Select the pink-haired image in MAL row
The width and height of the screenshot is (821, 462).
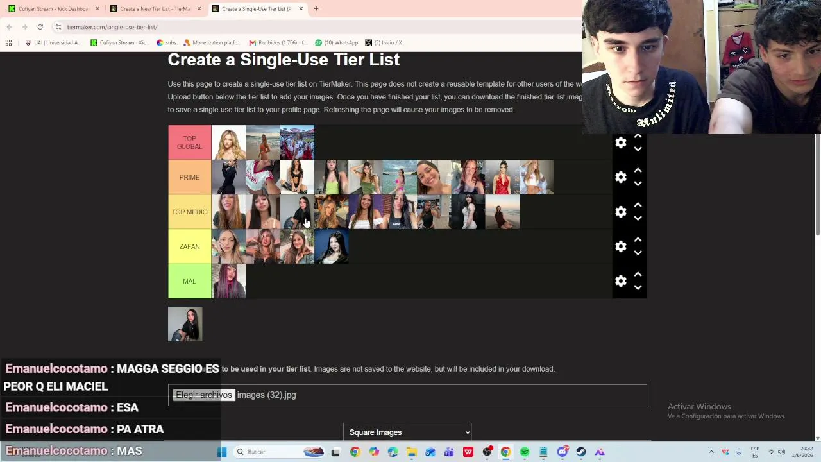pyautogui.click(x=228, y=281)
